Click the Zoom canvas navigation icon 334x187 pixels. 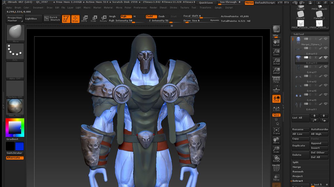[276, 52]
